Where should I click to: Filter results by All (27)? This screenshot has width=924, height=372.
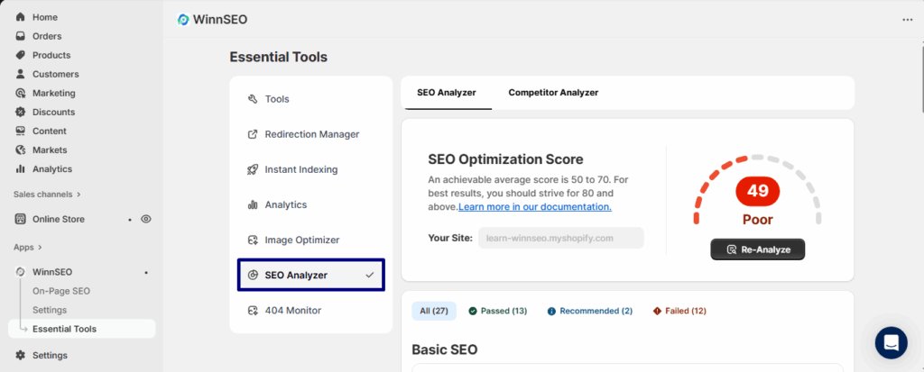tap(434, 311)
